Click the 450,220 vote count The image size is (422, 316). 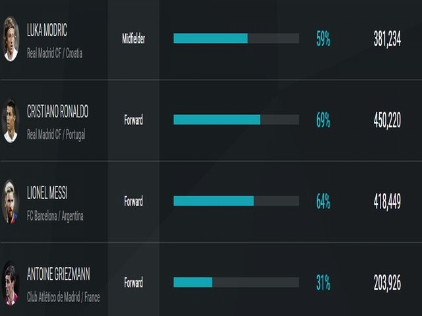tap(387, 120)
